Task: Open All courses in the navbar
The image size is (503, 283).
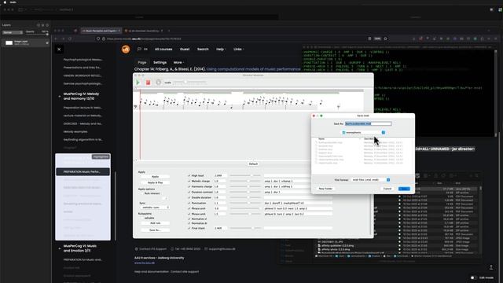Action: (163, 49)
